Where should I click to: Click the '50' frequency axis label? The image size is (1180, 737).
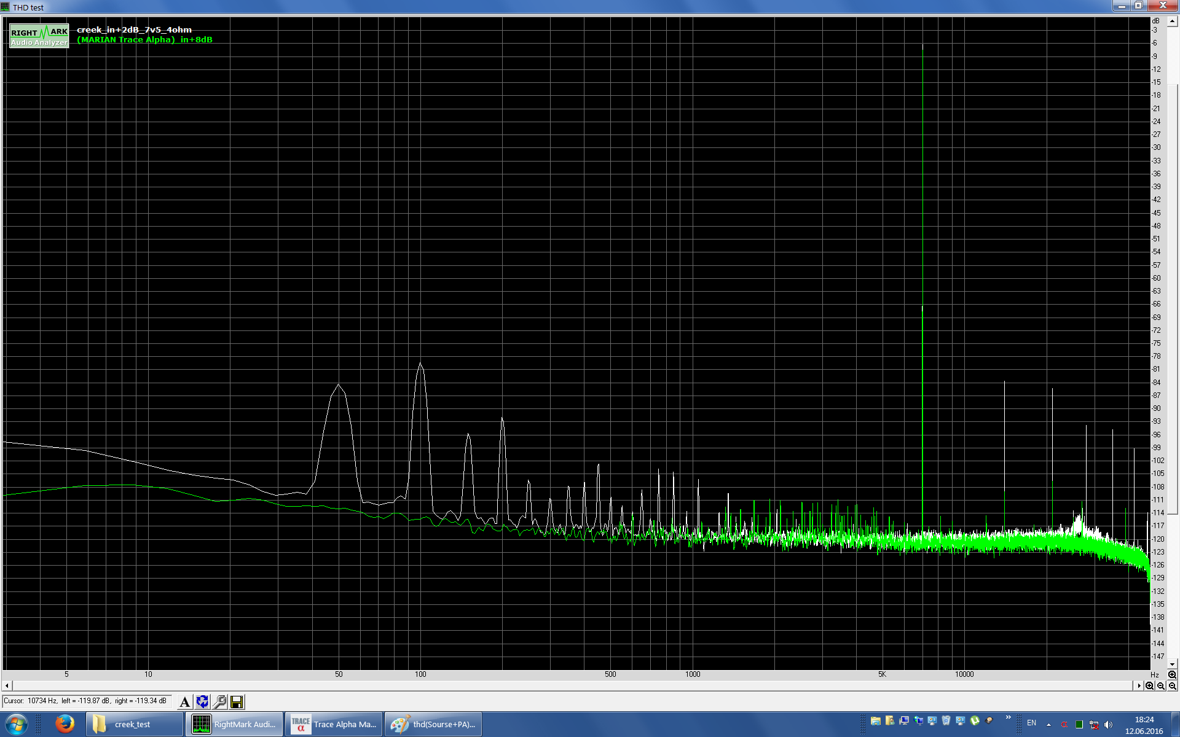(x=339, y=674)
